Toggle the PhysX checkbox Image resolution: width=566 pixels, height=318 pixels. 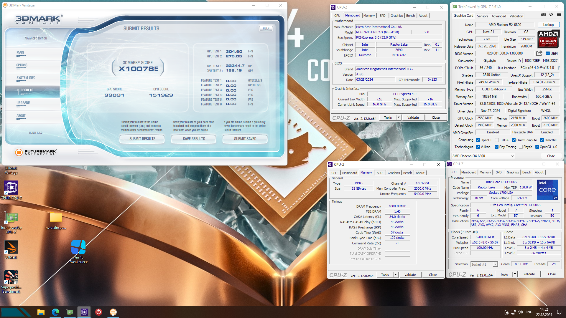pos(521,147)
